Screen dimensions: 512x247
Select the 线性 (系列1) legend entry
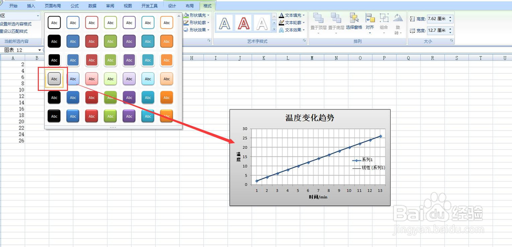[x=369, y=168]
